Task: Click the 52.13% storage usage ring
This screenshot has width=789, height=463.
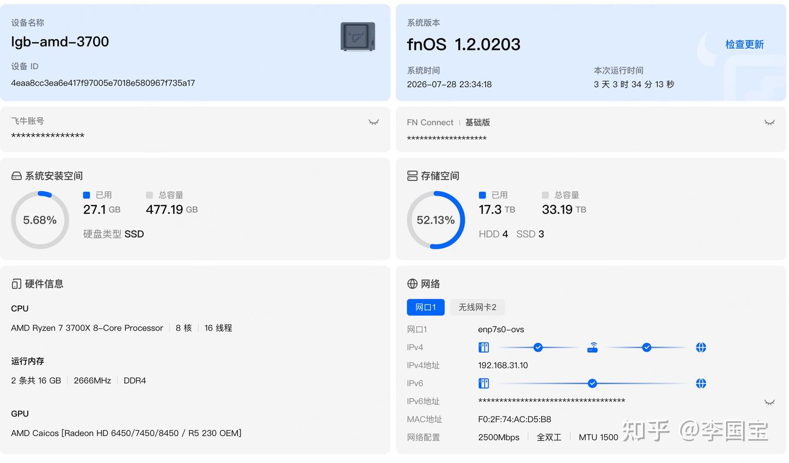Action: click(x=436, y=220)
